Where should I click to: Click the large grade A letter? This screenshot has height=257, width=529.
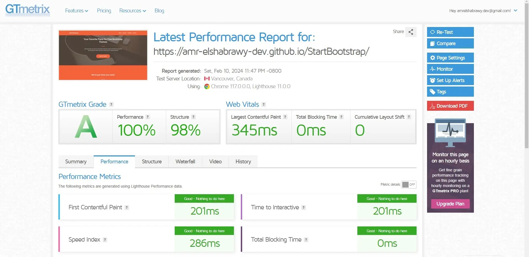(x=86, y=127)
